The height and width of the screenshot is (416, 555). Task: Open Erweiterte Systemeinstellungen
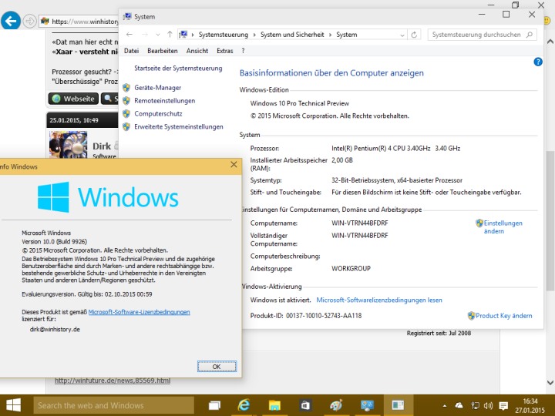click(x=178, y=126)
